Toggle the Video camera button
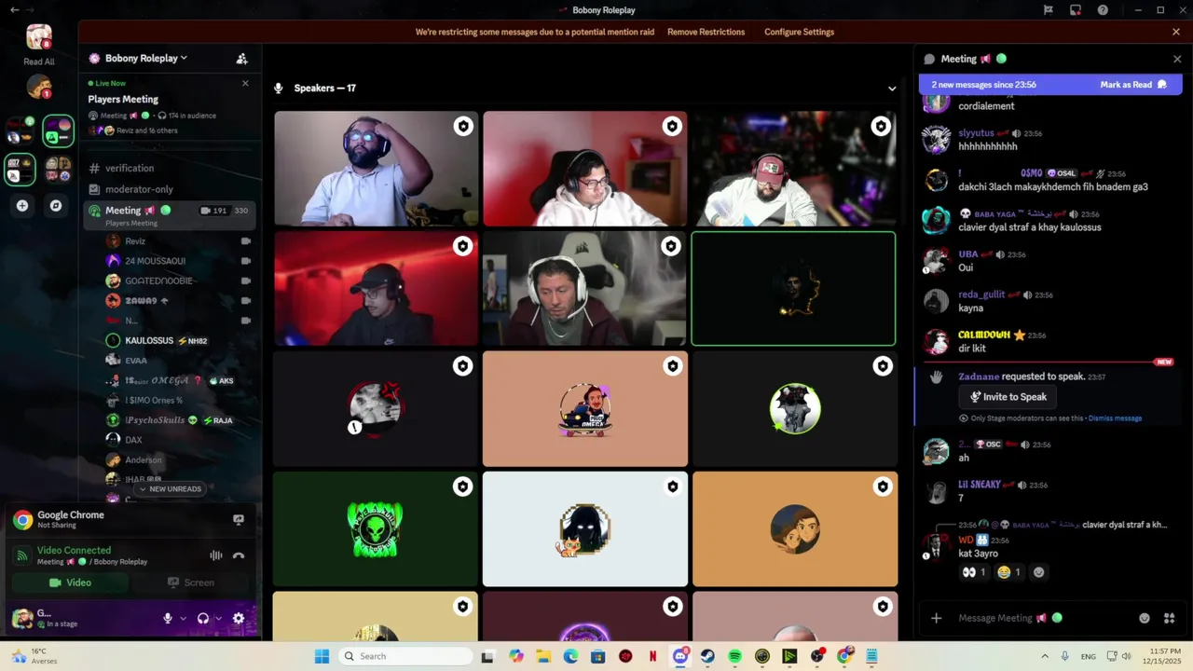Viewport: 1193px width, 671px height. click(x=70, y=582)
